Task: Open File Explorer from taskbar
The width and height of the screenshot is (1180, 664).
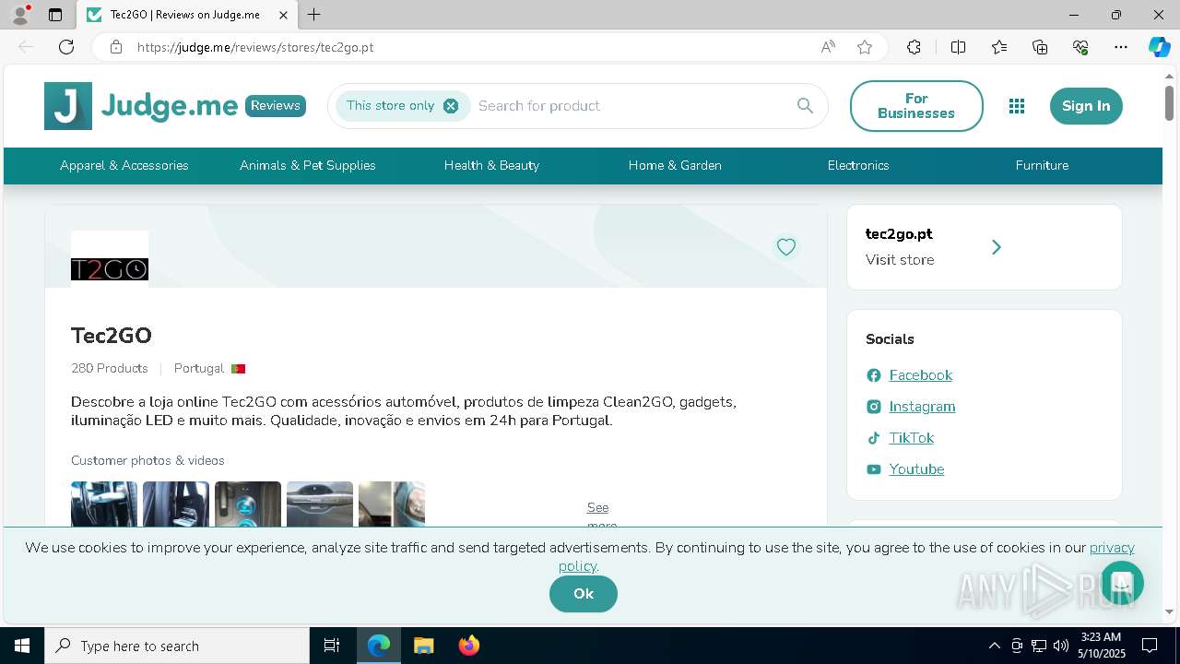Action: 423,646
